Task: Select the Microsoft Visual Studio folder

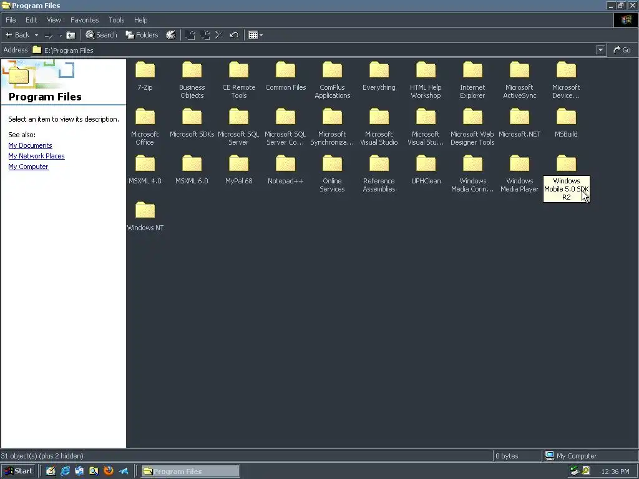Action: coord(379,127)
